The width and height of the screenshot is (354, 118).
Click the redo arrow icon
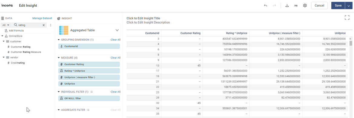point(274,5)
